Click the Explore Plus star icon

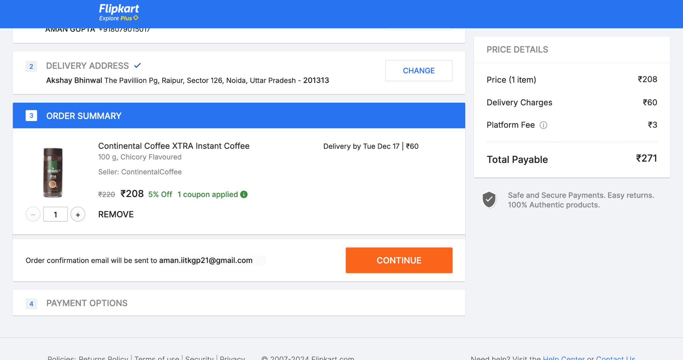136,18
